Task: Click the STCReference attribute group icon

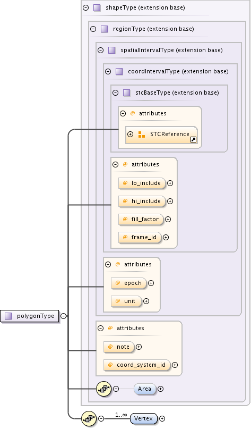Action: click(142, 134)
